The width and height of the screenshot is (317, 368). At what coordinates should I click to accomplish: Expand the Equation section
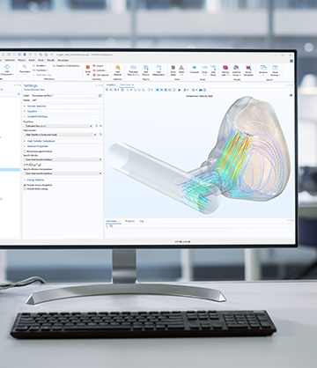32,111
